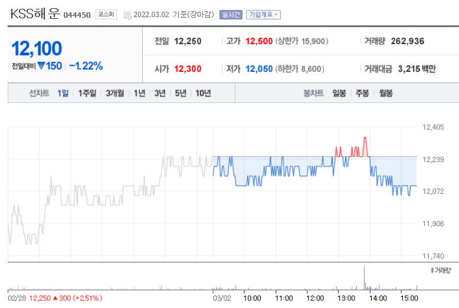Click the 15:00 time axis label
This screenshot has width=459, height=308.
coord(409,298)
